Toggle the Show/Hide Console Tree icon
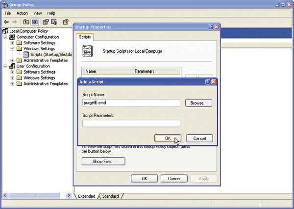 click(x=35, y=22)
